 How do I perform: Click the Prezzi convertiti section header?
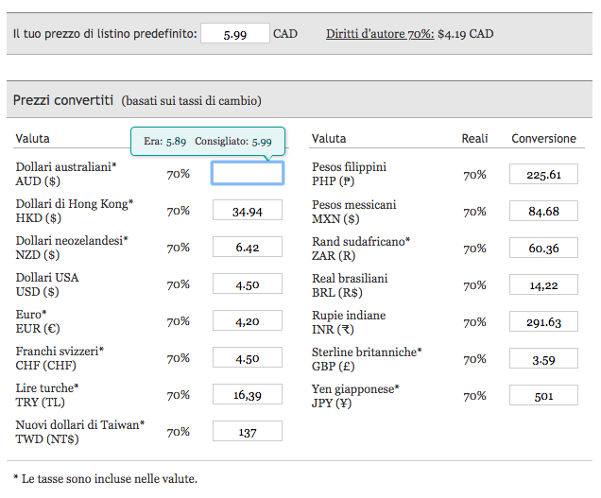click(63, 100)
